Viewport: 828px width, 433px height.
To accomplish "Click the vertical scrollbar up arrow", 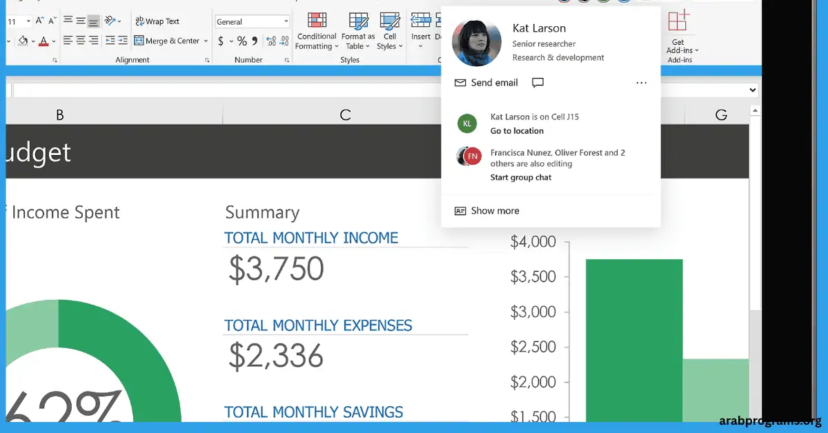I will (x=755, y=110).
